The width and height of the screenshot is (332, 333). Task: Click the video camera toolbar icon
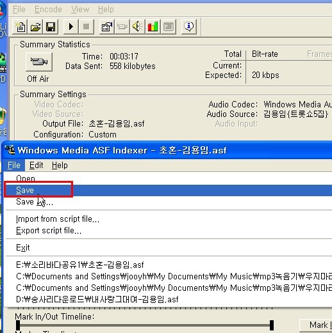pyautogui.click(x=122, y=27)
